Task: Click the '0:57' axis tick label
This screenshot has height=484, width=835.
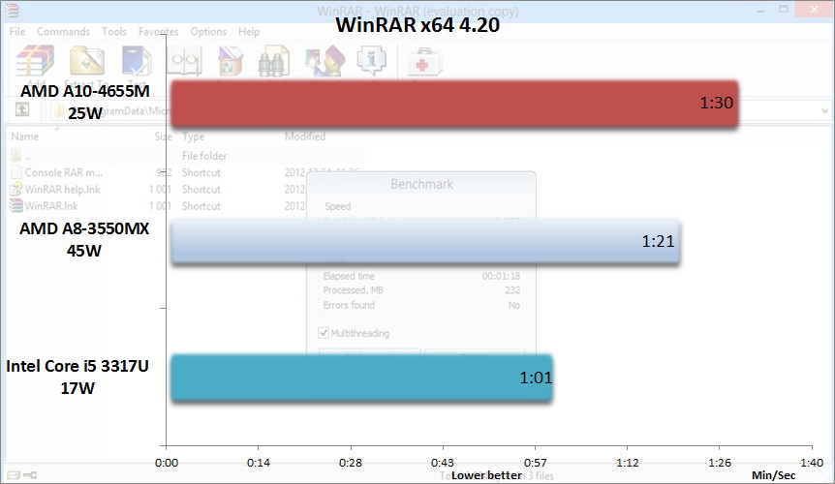Action: click(535, 463)
